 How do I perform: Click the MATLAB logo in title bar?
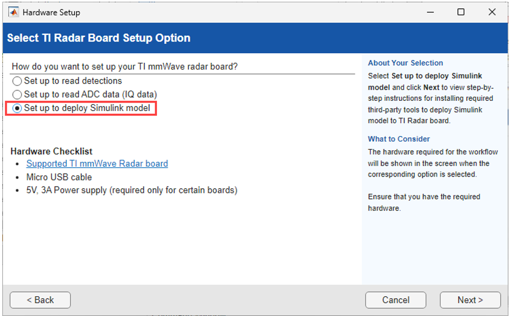(x=13, y=12)
